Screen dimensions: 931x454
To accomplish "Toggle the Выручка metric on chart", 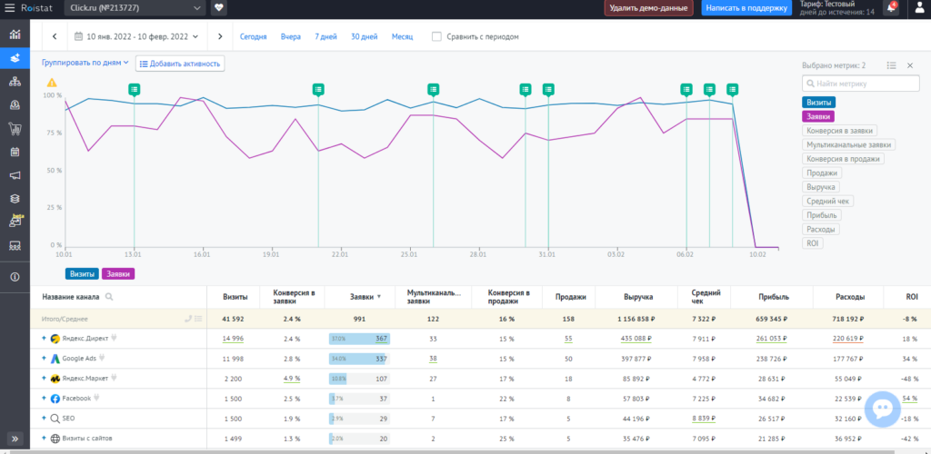I will 820,187.
